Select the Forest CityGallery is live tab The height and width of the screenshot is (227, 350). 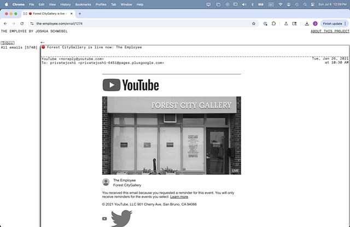point(49,14)
